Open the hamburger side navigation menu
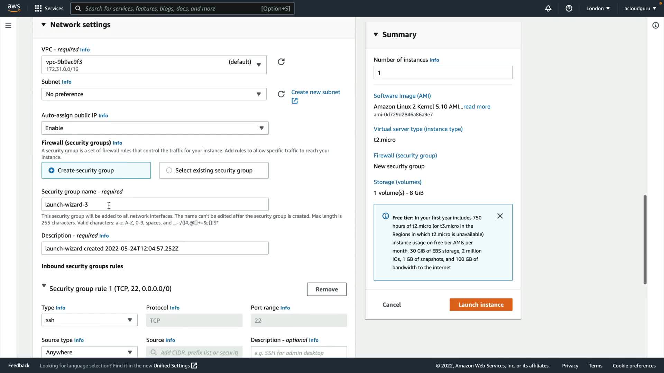The height and width of the screenshot is (373, 664). pos(8,25)
